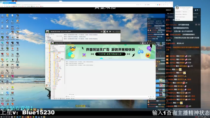Dismiss the notice in the back YY window

pyautogui.click(x=119, y=35)
